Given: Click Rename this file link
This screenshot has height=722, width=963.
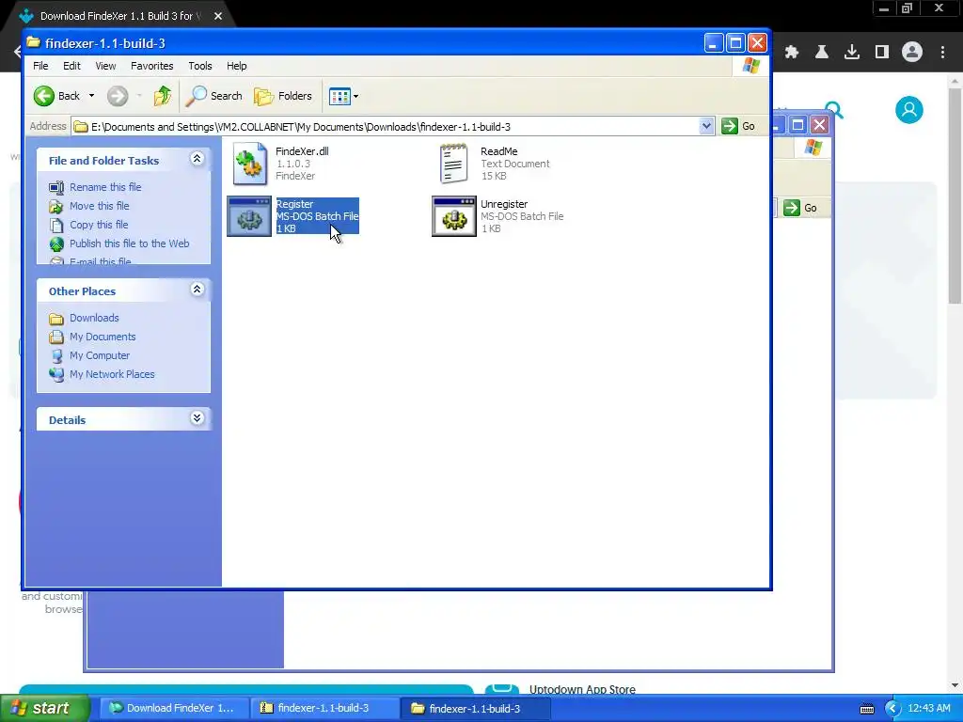Looking at the screenshot, I should pos(105,187).
